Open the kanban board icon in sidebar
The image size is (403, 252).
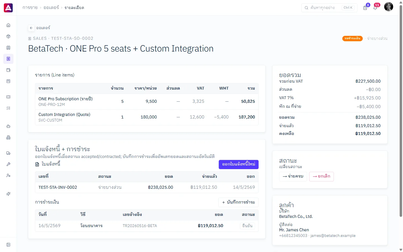pyautogui.click(x=8, y=81)
